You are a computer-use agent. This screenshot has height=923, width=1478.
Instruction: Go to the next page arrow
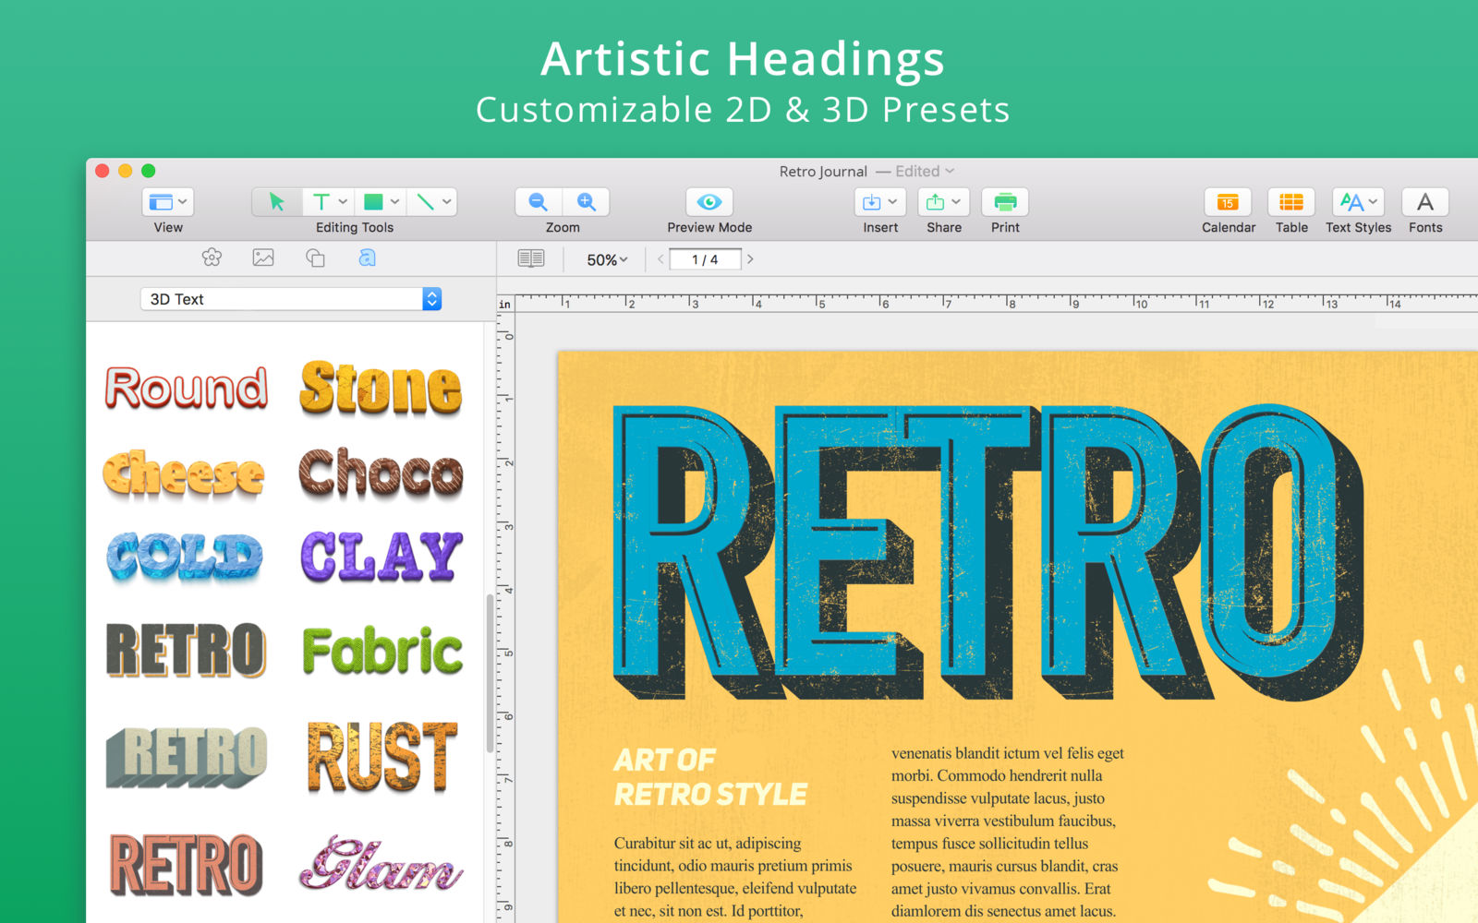coord(750,259)
